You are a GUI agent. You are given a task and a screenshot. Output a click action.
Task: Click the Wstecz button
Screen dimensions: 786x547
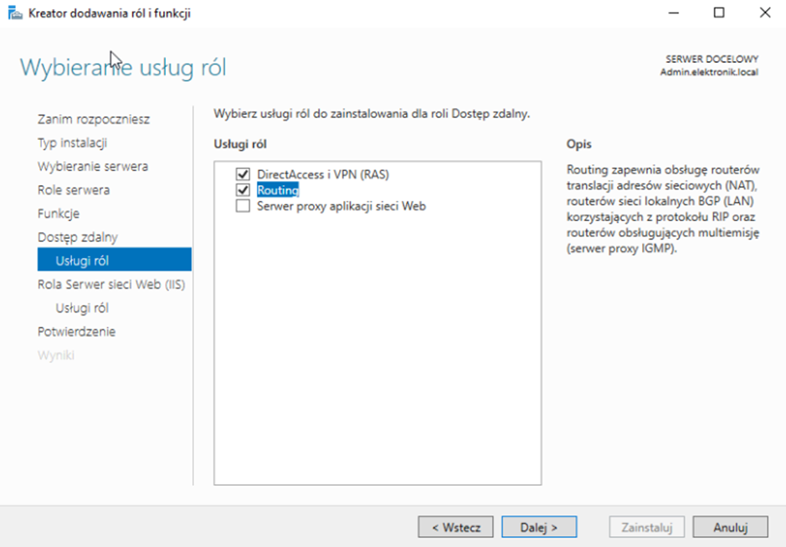(x=455, y=527)
